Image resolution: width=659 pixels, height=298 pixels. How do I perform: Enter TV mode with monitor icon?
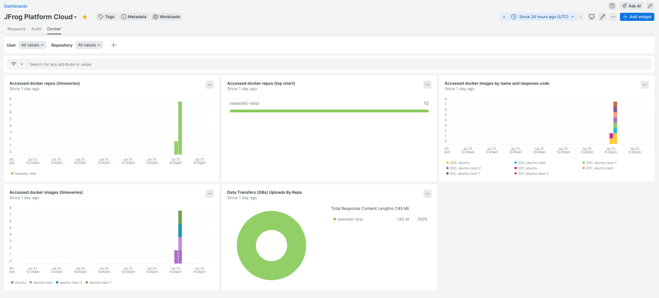591,17
